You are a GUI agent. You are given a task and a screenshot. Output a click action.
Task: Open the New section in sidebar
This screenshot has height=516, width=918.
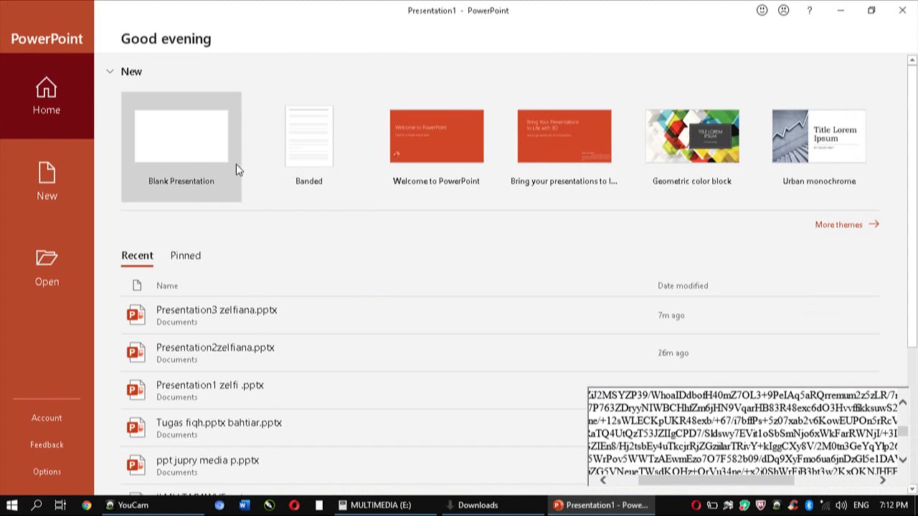(47, 182)
